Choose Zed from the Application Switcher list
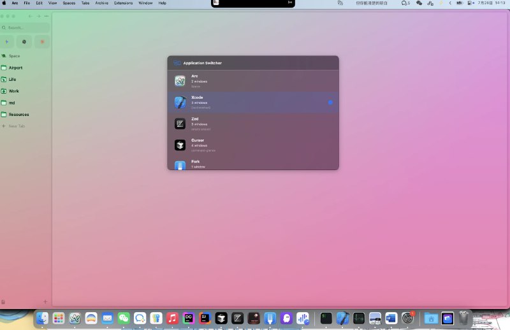The width and height of the screenshot is (510, 330). pos(253,124)
